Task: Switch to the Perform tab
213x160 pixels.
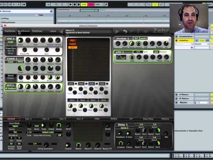Action: [10, 31]
